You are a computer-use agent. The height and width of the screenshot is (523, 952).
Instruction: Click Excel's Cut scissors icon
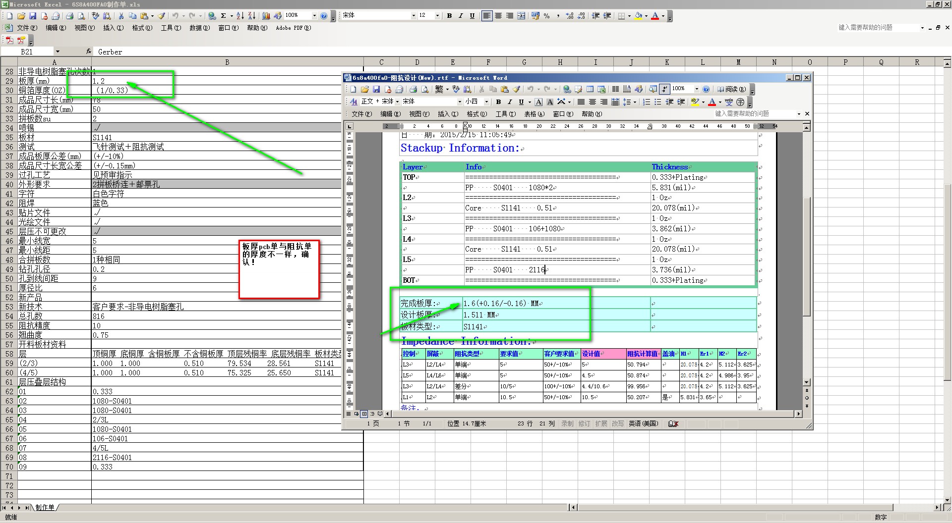coord(121,16)
